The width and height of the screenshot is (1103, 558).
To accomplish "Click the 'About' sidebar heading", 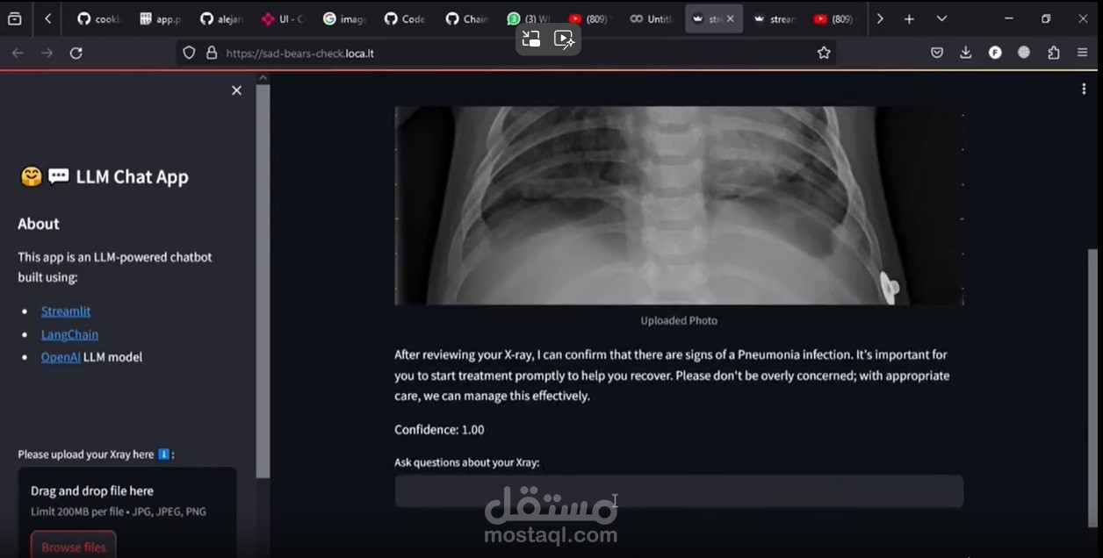I will click(x=39, y=224).
